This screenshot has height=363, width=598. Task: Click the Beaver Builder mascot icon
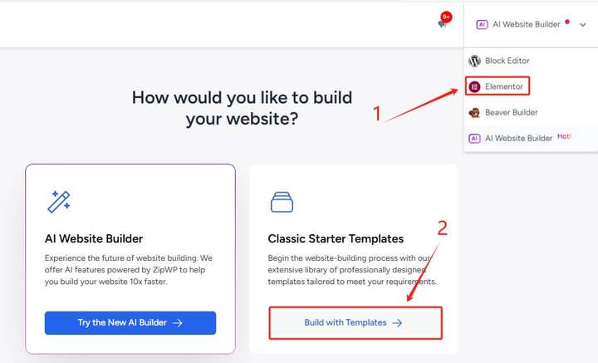(x=474, y=112)
